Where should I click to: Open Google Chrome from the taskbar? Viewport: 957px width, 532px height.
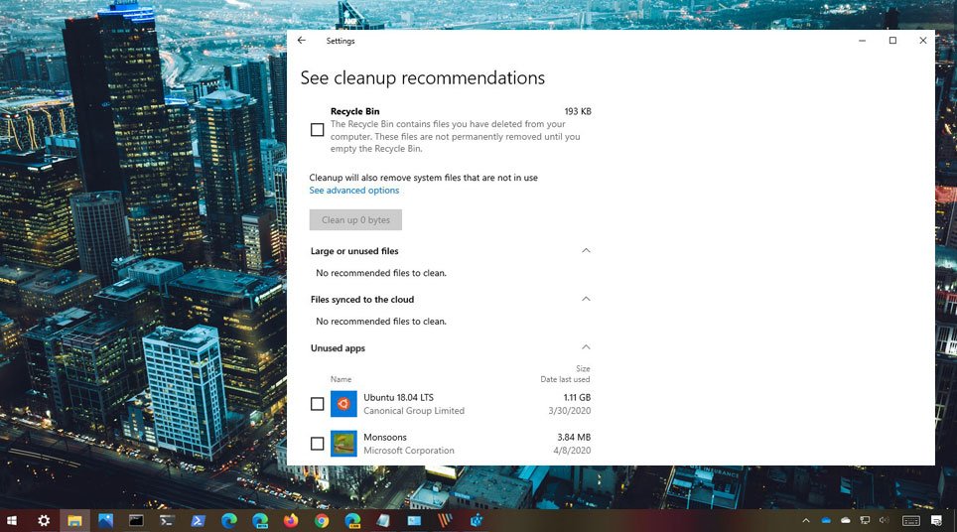point(322,520)
